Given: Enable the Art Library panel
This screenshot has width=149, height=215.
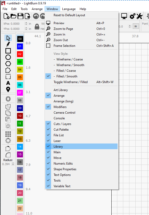Looking at the screenshot, I should [x=81, y=90].
